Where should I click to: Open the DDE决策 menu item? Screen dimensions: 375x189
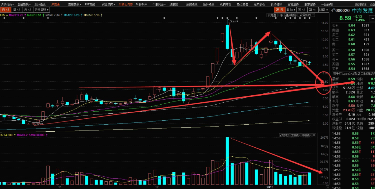click(90, 4)
